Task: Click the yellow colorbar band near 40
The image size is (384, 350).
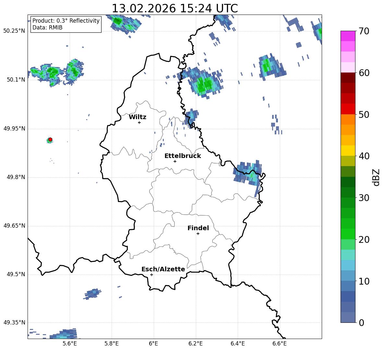Action: (x=348, y=151)
